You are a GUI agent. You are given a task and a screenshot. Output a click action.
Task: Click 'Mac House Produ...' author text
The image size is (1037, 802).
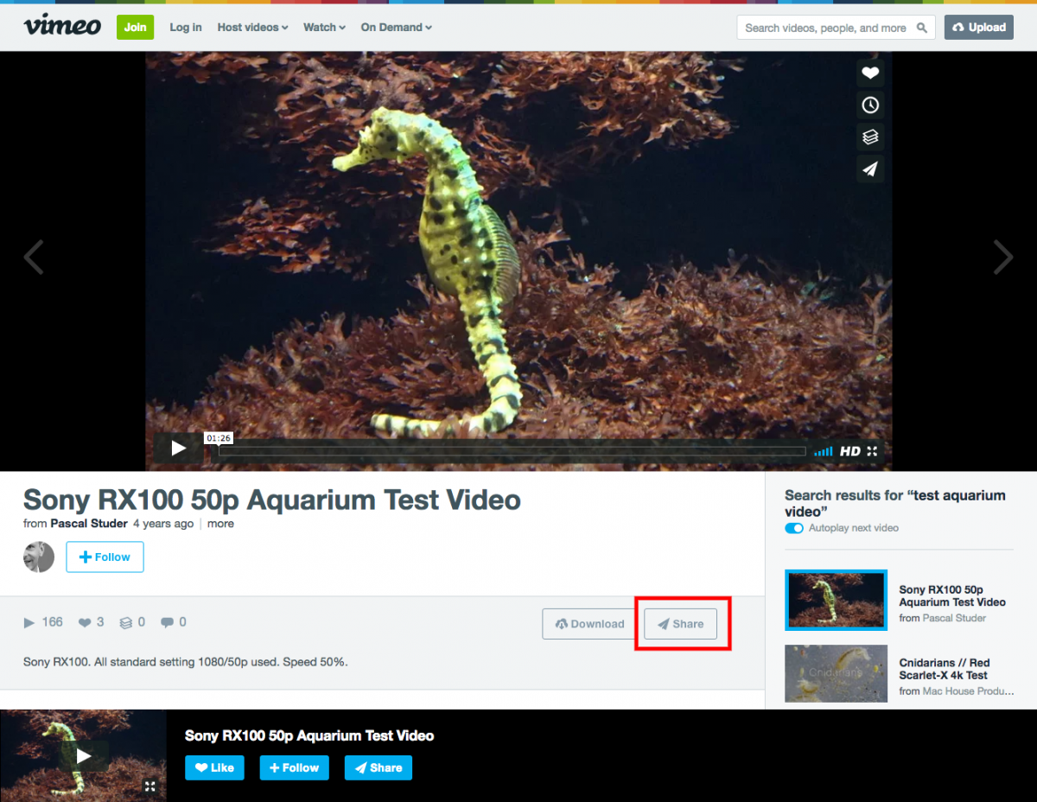pyautogui.click(x=968, y=691)
